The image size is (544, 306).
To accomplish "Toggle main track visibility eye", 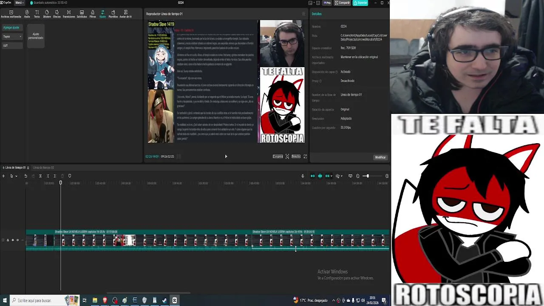I will tap(13, 240).
